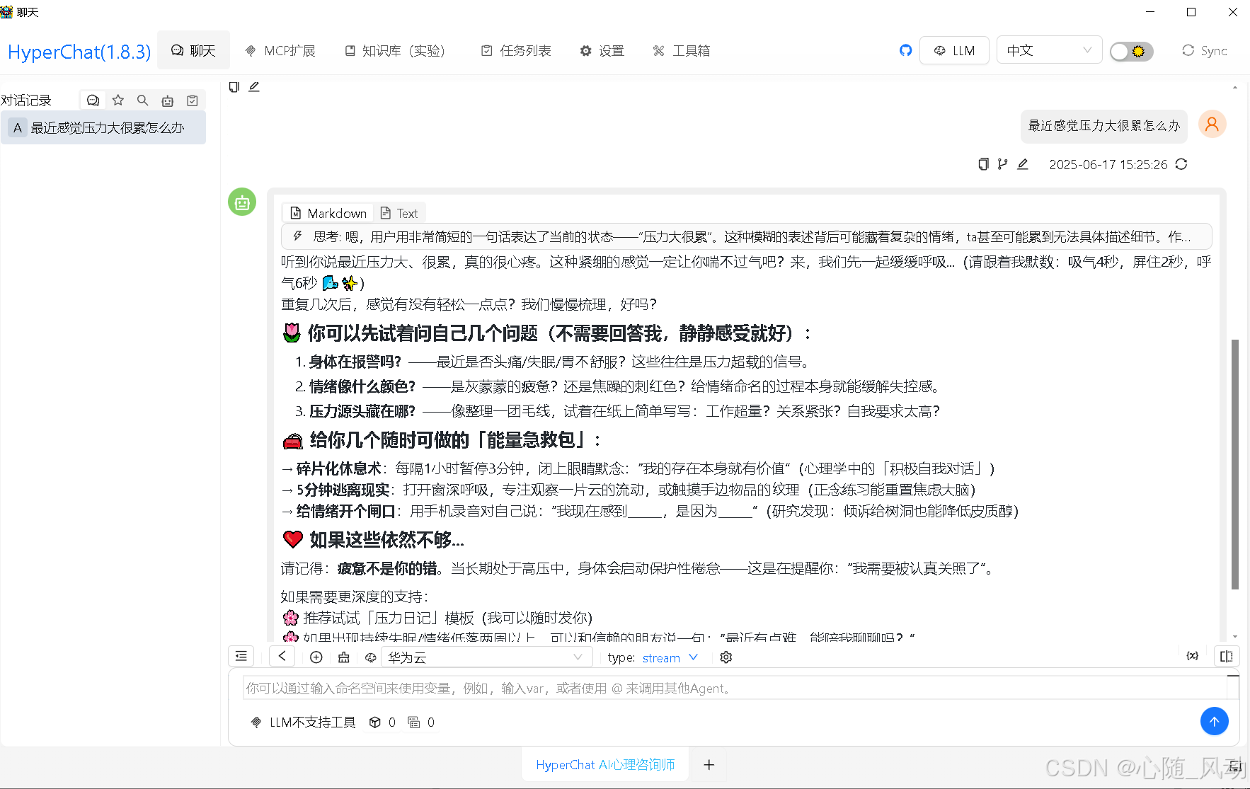Click the LLM button
This screenshot has height=789, width=1250.
coord(954,50)
